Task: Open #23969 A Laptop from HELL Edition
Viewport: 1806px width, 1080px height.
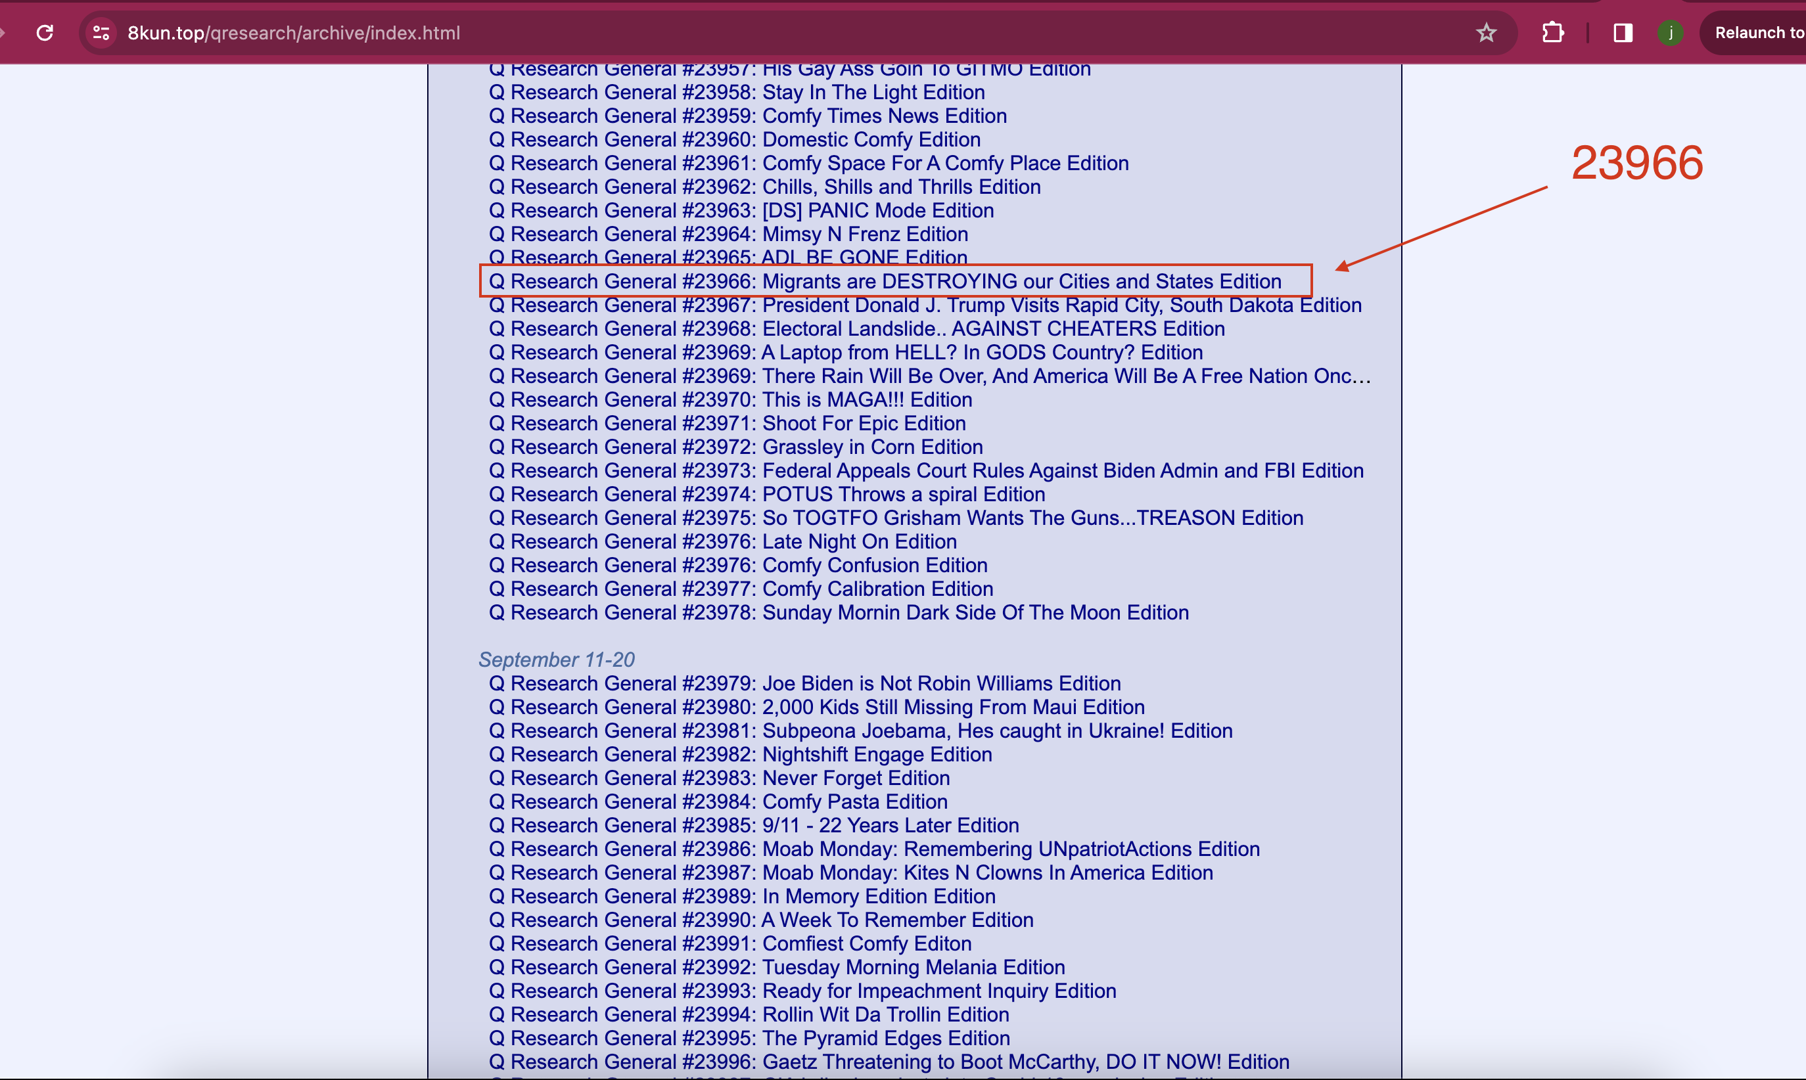Action: pos(846,352)
